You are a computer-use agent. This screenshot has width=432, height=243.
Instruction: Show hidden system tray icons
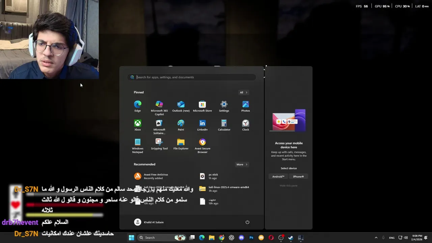pyautogui.click(x=376, y=238)
